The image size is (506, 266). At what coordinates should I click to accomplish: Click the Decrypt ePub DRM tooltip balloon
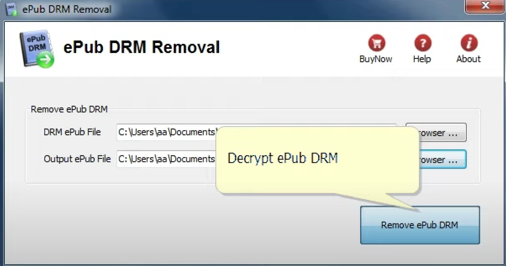click(x=317, y=160)
